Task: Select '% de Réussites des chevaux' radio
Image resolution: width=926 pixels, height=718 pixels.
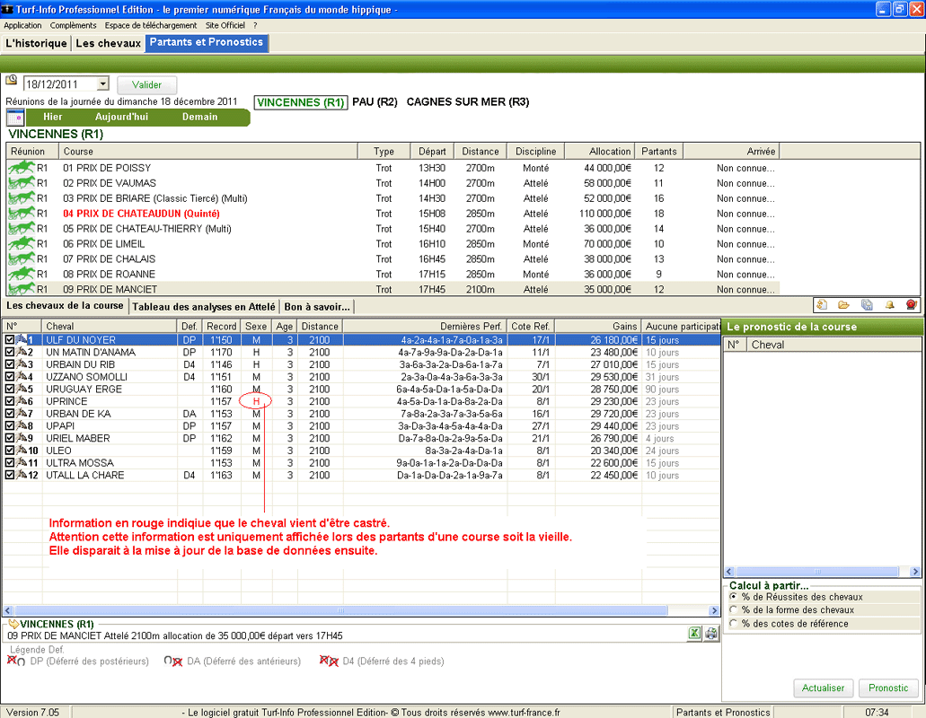Action: pos(734,597)
